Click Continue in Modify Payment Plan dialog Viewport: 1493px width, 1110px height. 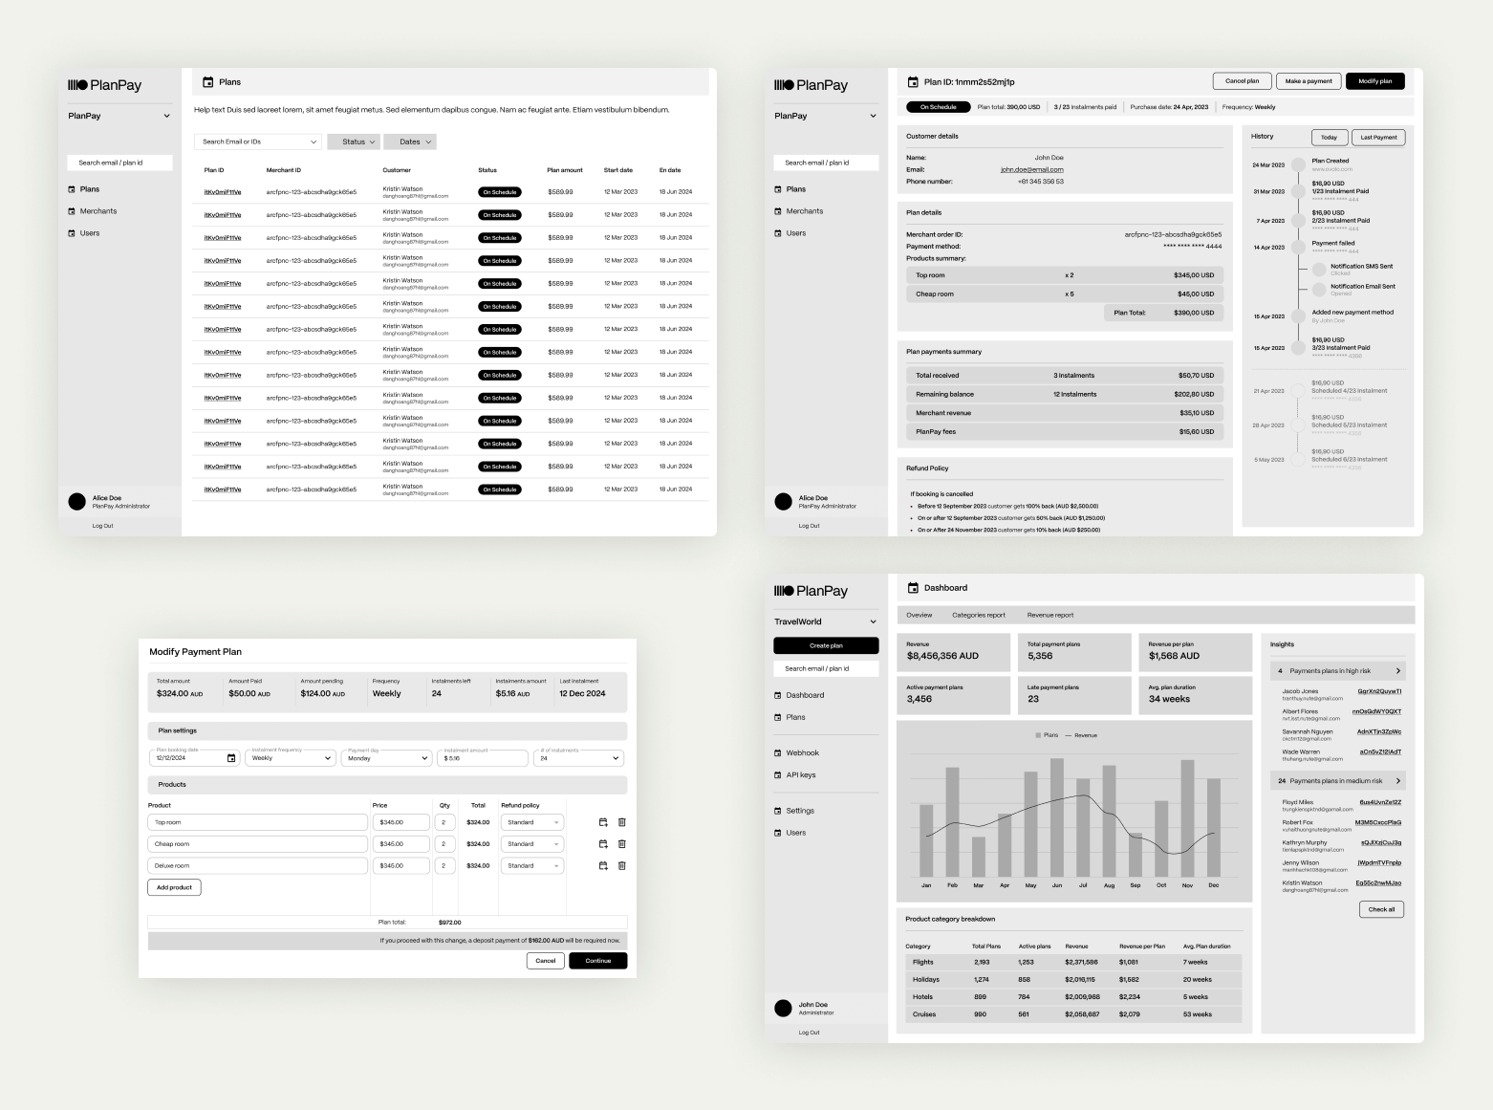pos(598,961)
